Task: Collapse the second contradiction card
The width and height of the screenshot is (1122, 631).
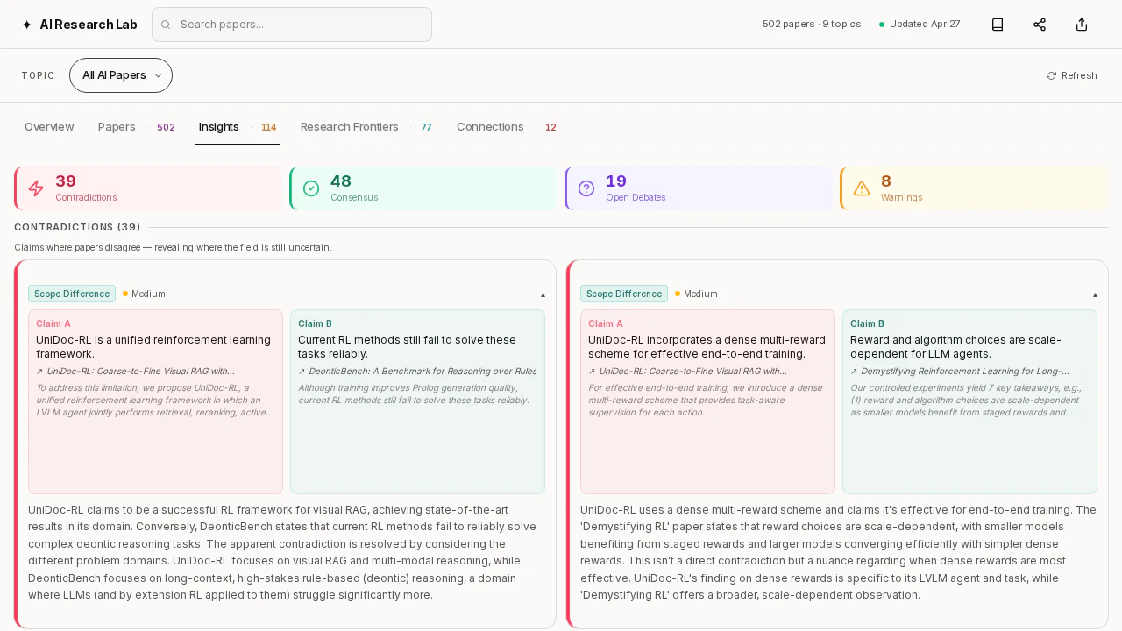Action: [1095, 294]
